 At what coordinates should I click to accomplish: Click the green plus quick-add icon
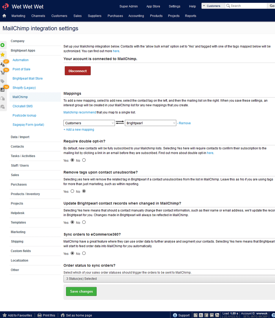coord(2,45)
